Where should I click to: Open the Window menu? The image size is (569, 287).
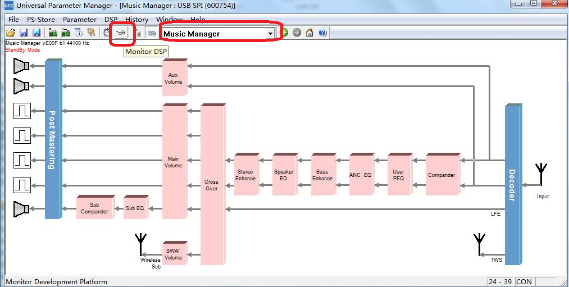(x=169, y=19)
